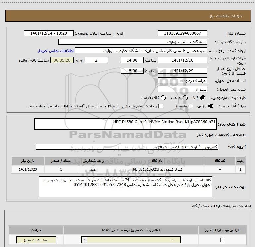The height and width of the screenshot is (247, 255).
Task: Click the general description HPE DL580 Gen10 field
Action: pos(126,124)
